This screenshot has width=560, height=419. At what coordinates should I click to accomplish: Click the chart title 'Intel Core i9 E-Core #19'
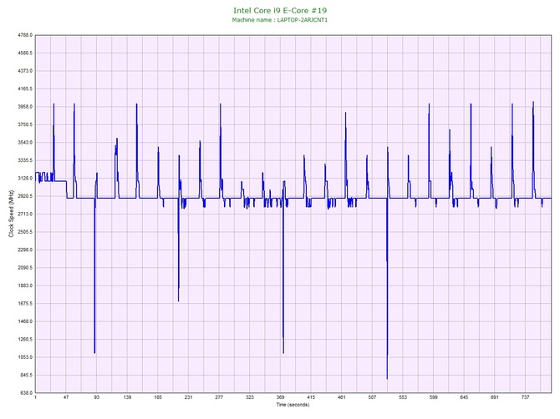[280, 10]
